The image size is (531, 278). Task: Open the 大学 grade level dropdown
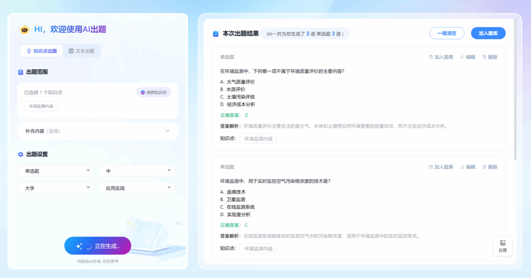(x=55, y=188)
